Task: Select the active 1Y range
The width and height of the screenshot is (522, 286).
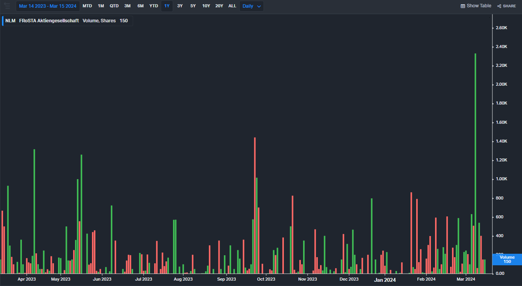Action: click(167, 6)
